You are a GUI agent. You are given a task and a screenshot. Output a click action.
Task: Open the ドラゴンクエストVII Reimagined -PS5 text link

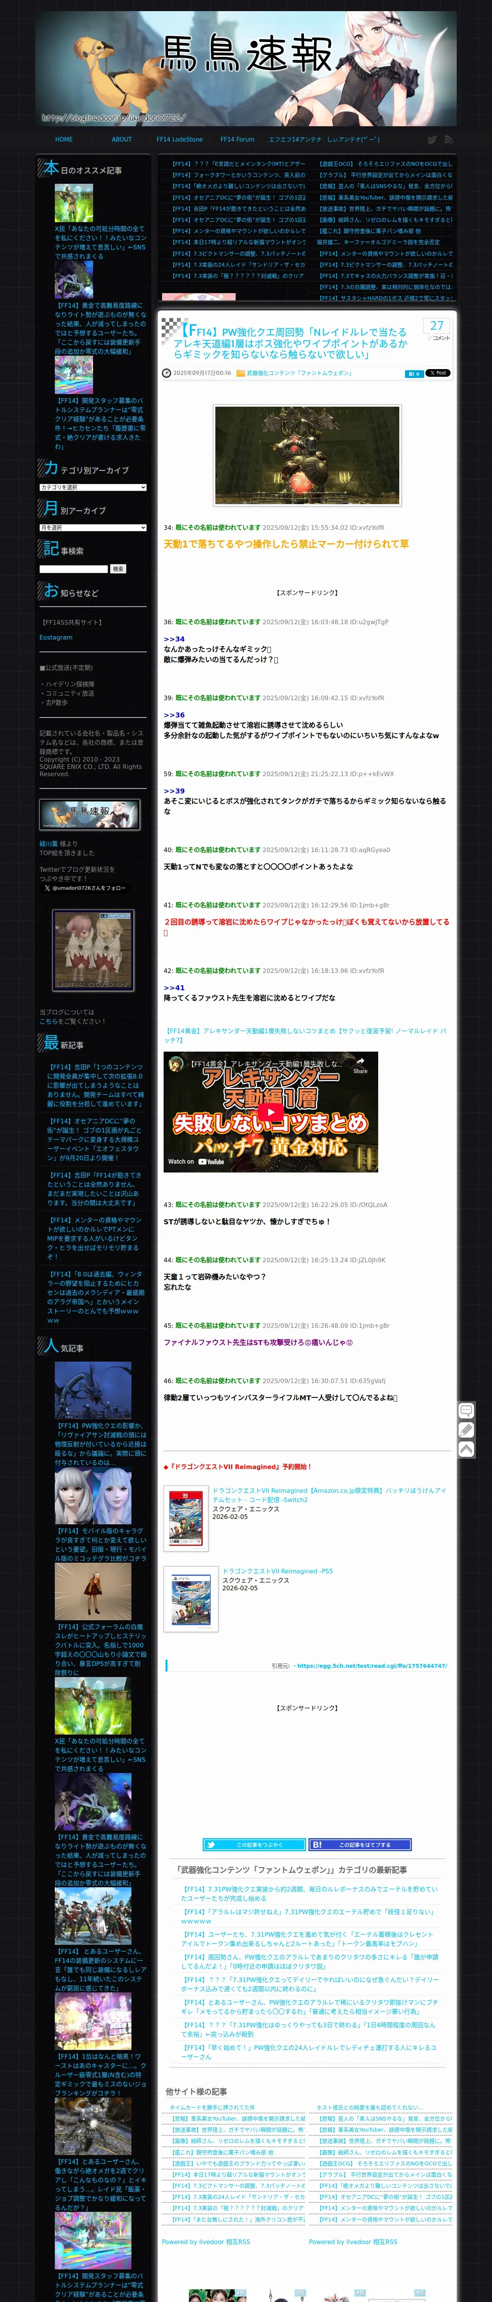[278, 1571]
